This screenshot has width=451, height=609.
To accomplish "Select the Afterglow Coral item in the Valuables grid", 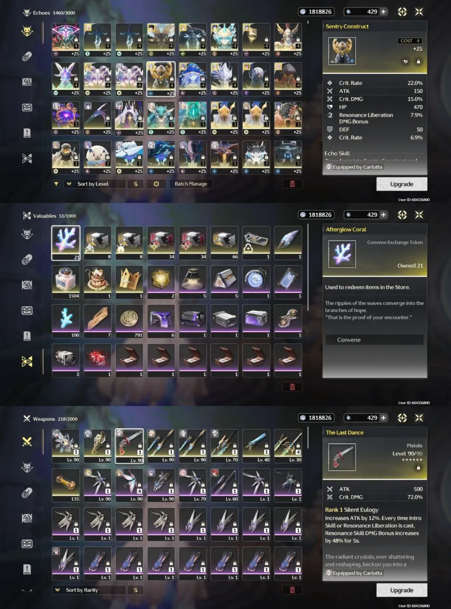I will [x=66, y=243].
